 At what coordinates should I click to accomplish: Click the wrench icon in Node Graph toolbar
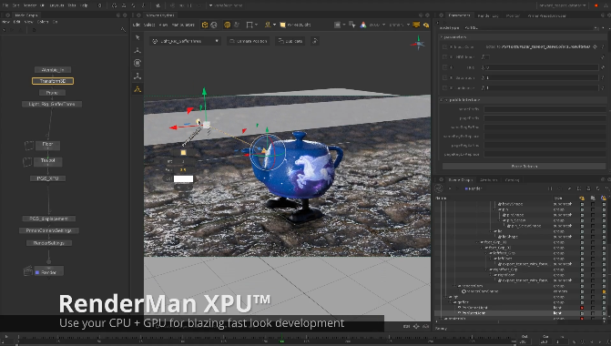tap(123, 29)
